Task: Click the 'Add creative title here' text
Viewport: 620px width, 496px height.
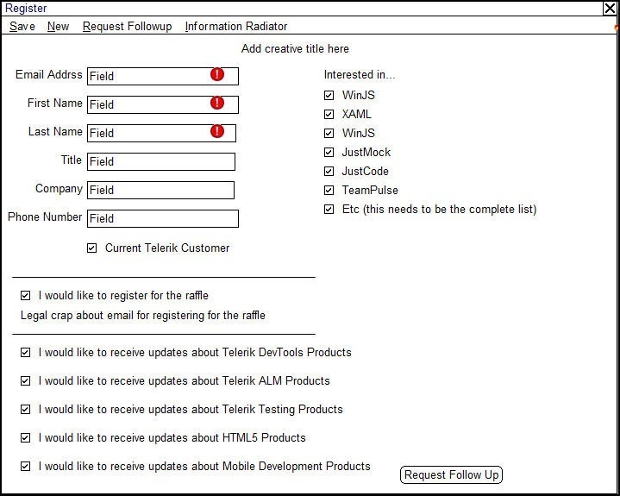Action: pos(295,48)
